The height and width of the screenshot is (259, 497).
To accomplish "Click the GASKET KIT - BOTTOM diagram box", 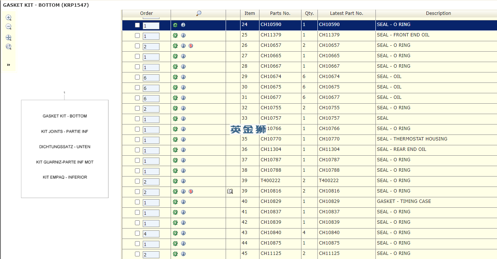I will (65, 149).
